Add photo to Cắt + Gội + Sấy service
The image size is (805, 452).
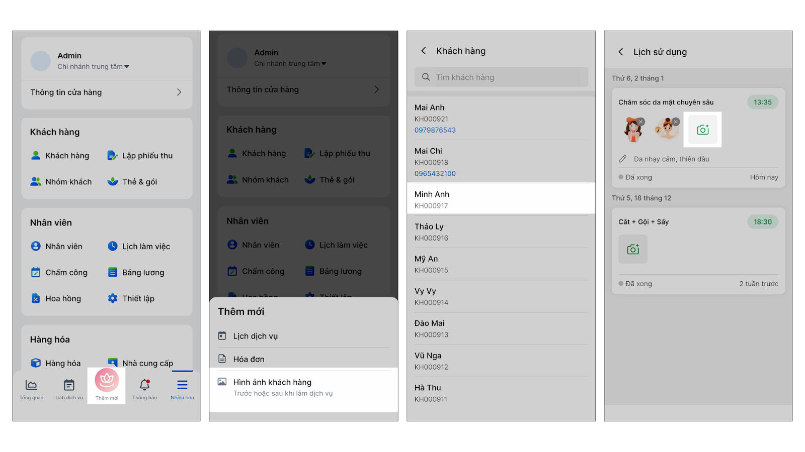pyautogui.click(x=633, y=249)
